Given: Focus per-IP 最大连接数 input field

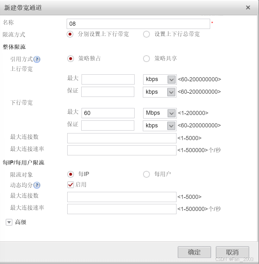Looking at the screenshot, I should coord(122,197).
